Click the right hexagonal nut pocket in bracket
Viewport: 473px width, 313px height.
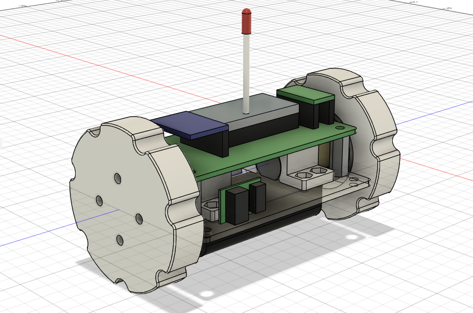pyautogui.click(x=318, y=171)
